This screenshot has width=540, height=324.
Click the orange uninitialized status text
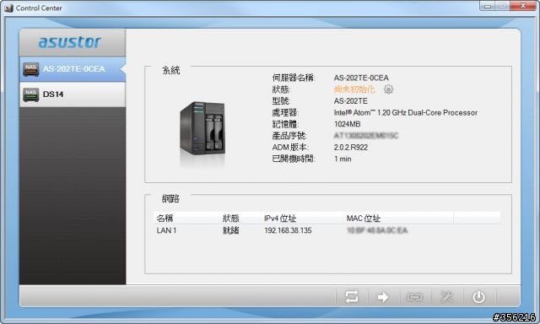[x=354, y=89]
